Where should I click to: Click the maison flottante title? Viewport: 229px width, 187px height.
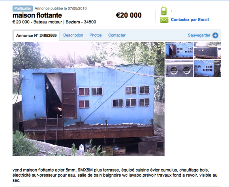click(37, 15)
